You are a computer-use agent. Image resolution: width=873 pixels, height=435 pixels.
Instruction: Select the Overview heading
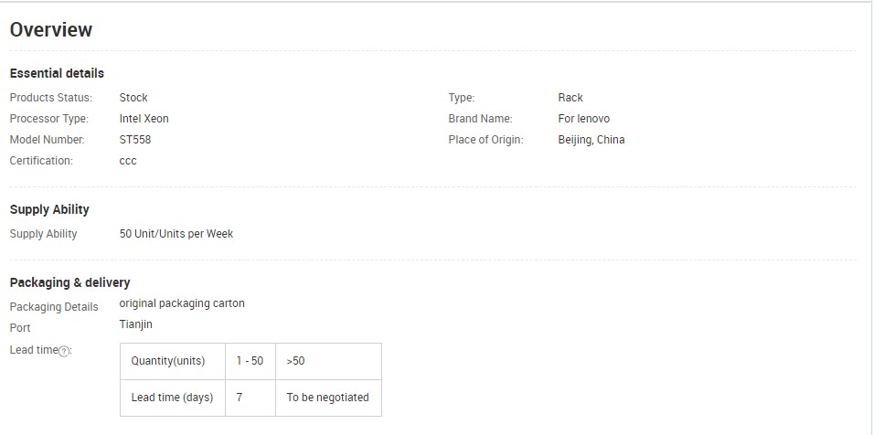coord(51,29)
